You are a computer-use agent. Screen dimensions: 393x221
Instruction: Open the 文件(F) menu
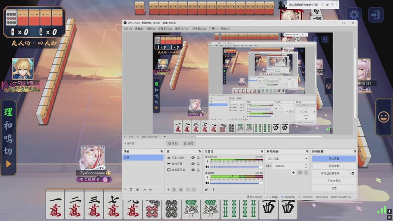(x=128, y=29)
